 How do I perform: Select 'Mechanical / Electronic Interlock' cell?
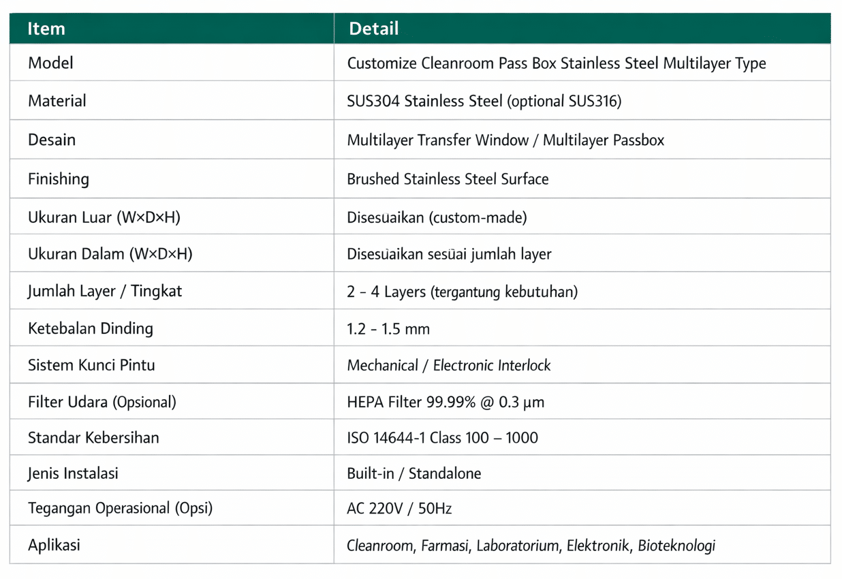449,365
